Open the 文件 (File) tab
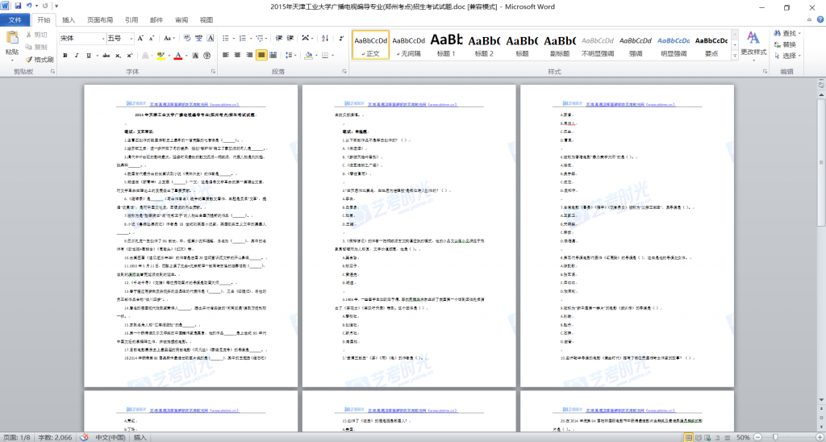This screenshot has height=442, width=826. tap(15, 19)
